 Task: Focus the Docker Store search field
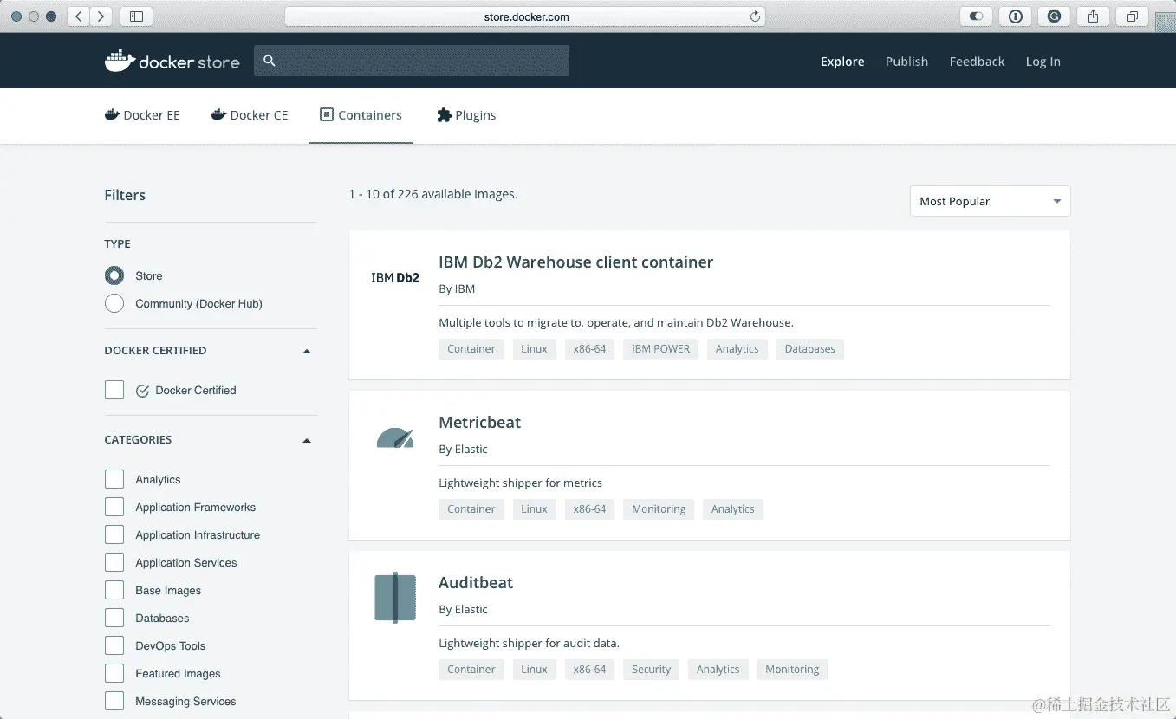[x=412, y=61]
